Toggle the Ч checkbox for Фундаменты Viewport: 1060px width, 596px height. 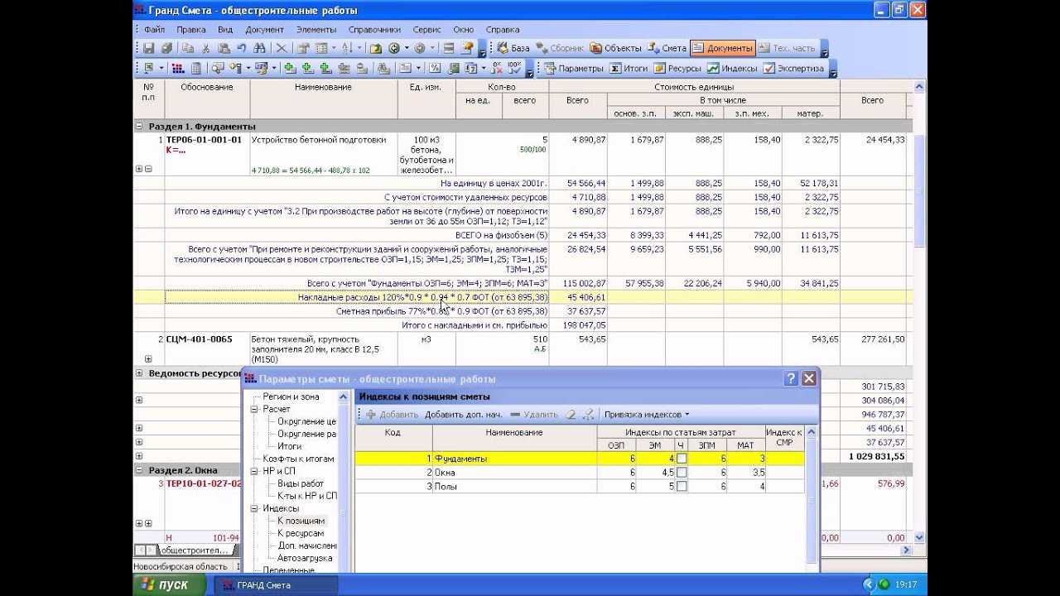682,458
